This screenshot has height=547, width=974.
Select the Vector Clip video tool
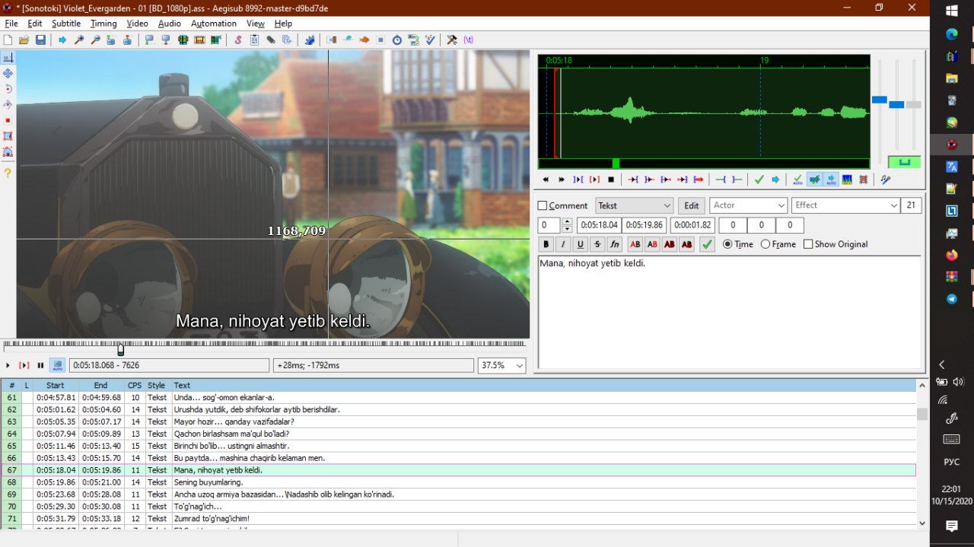pos(8,151)
